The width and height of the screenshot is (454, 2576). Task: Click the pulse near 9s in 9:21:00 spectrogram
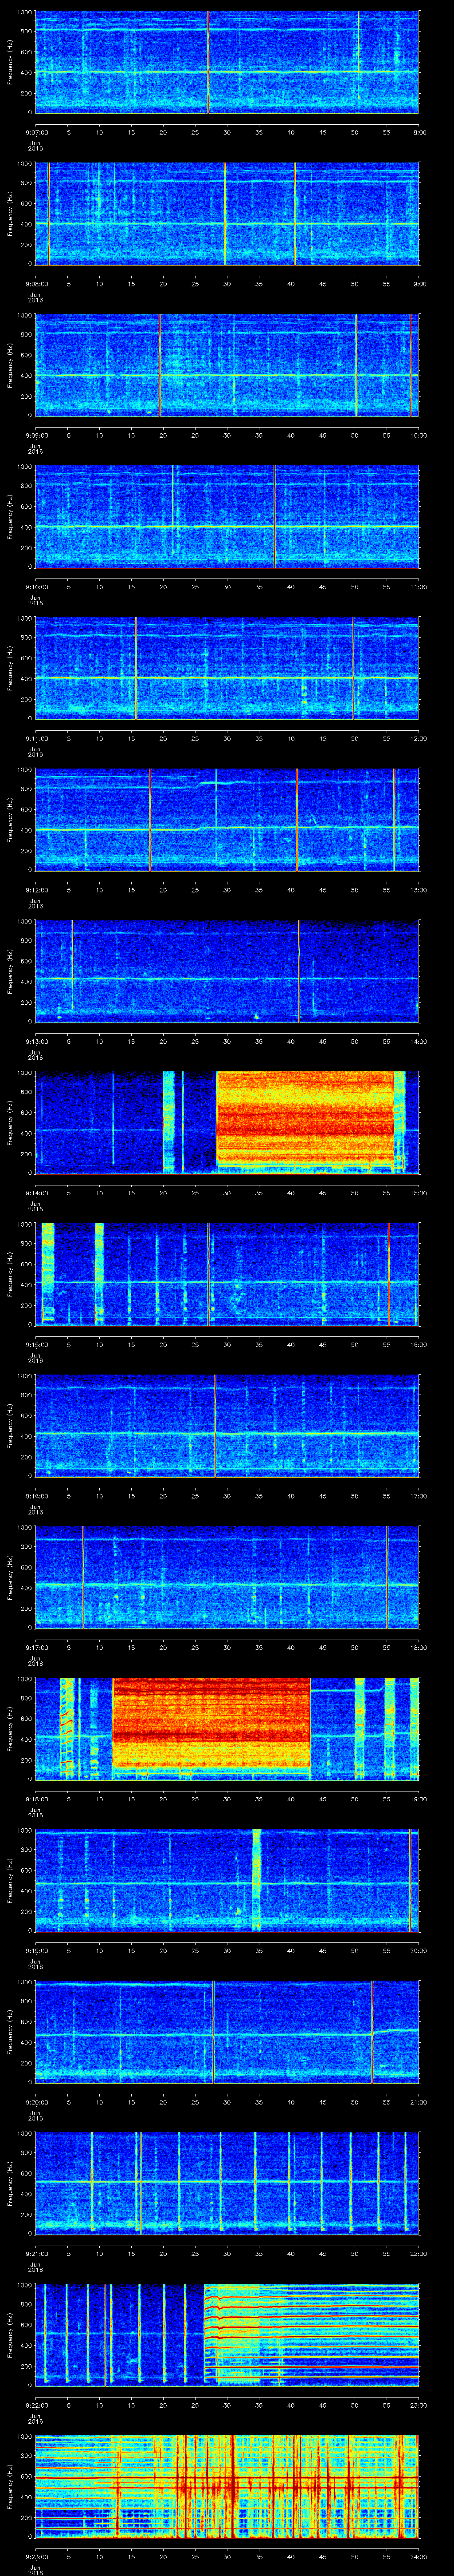point(92,2183)
